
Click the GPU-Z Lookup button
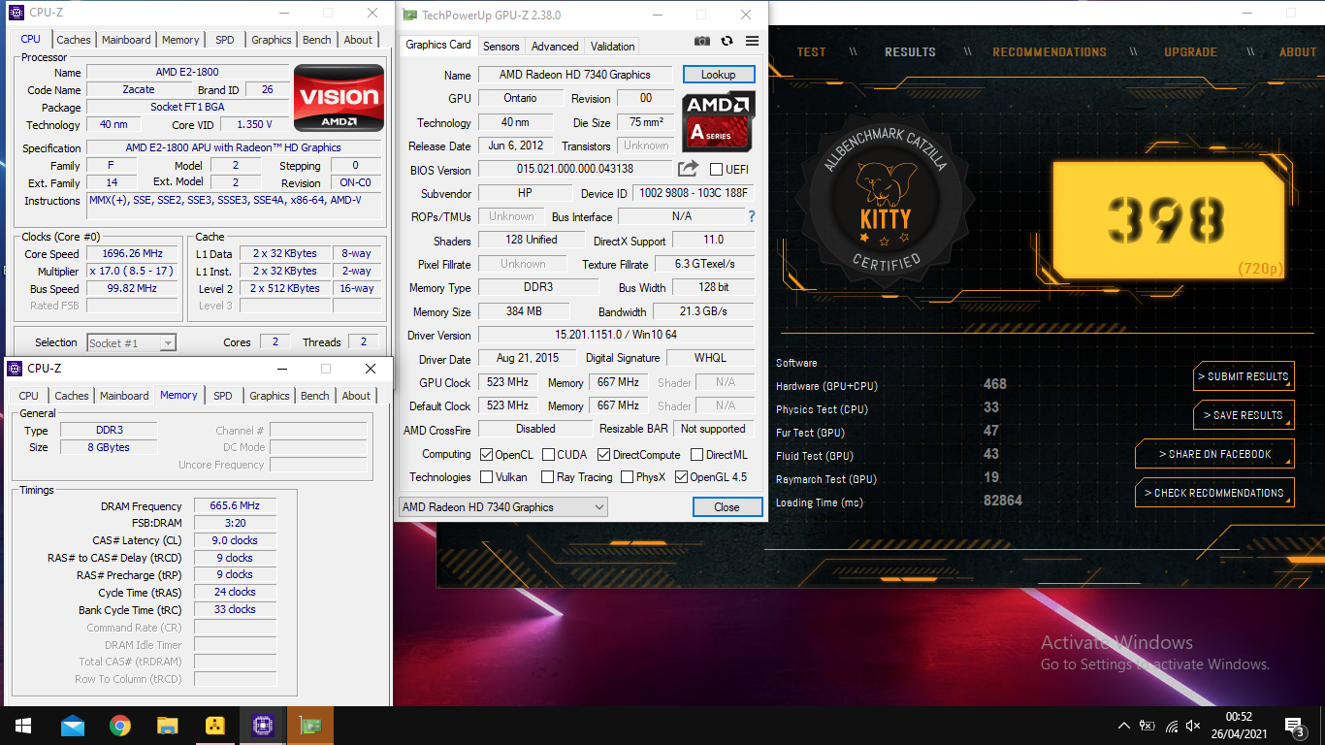(x=719, y=74)
